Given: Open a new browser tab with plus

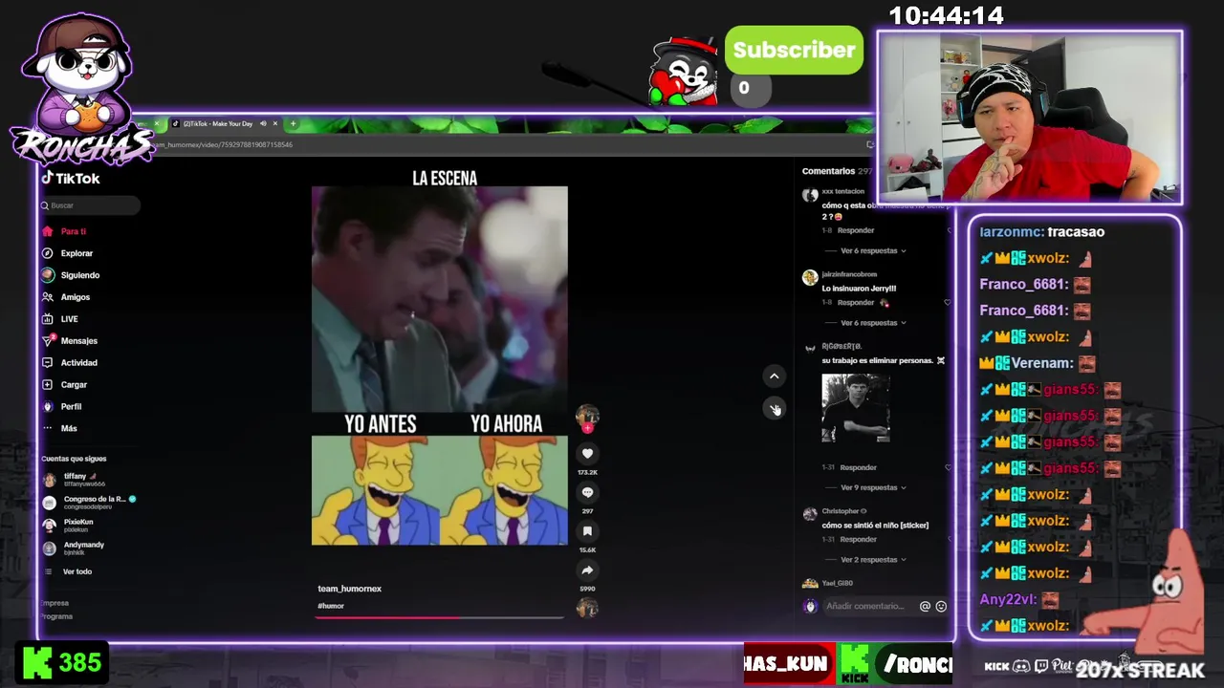Looking at the screenshot, I should point(293,123).
